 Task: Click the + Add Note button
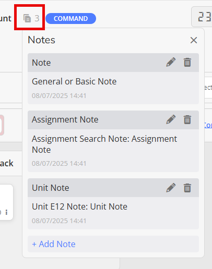pos(113,244)
